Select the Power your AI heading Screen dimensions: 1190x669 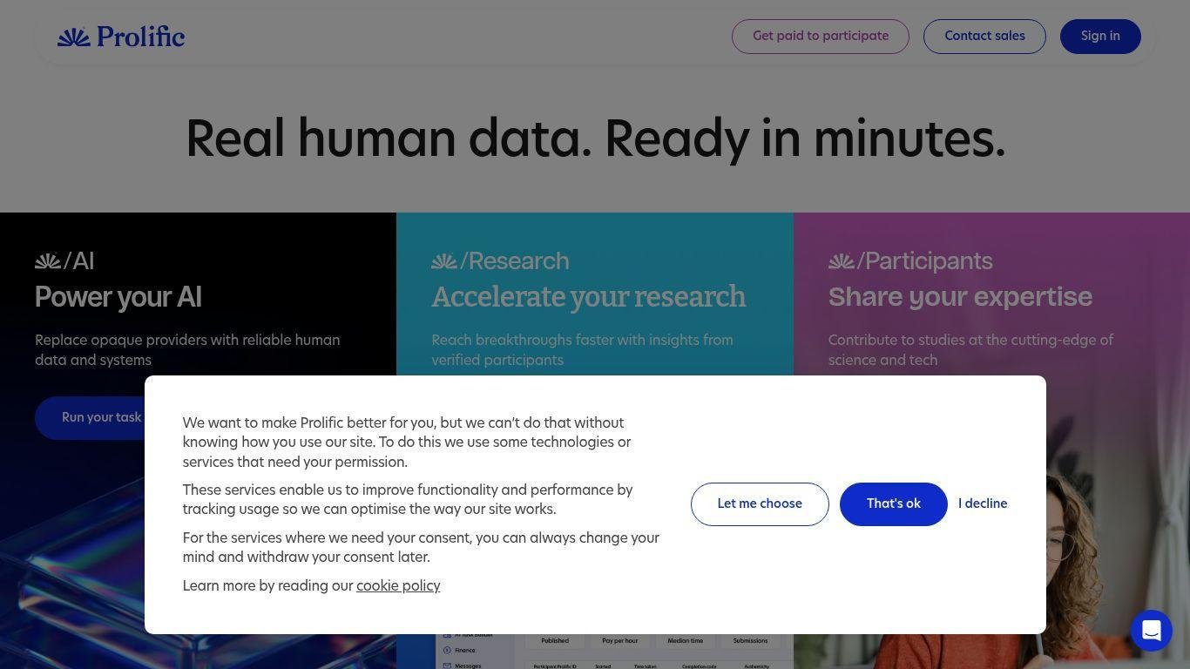(118, 297)
